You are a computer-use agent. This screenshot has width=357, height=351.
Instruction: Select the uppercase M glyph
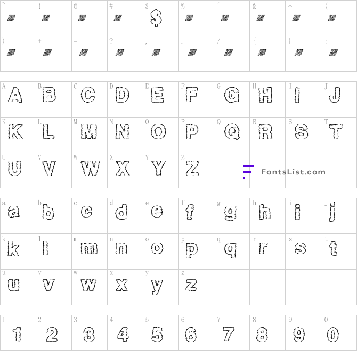click(90, 131)
